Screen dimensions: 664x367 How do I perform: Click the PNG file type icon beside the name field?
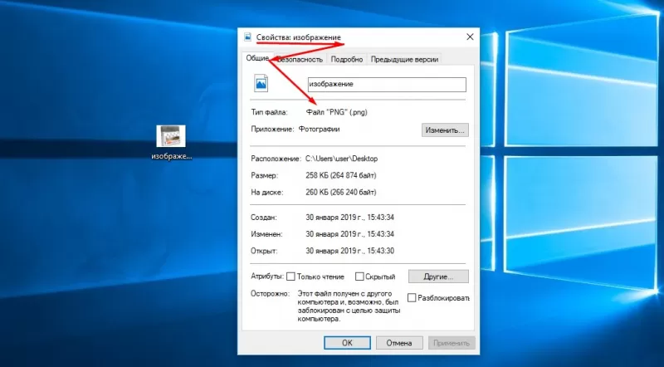[261, 83]
